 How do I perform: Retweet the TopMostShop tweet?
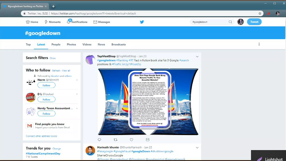point(116,140)
